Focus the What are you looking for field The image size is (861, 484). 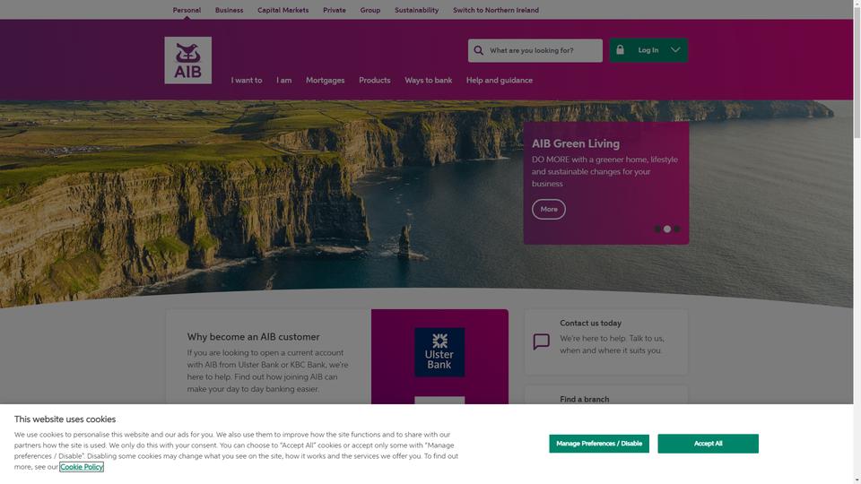[535, 50]
